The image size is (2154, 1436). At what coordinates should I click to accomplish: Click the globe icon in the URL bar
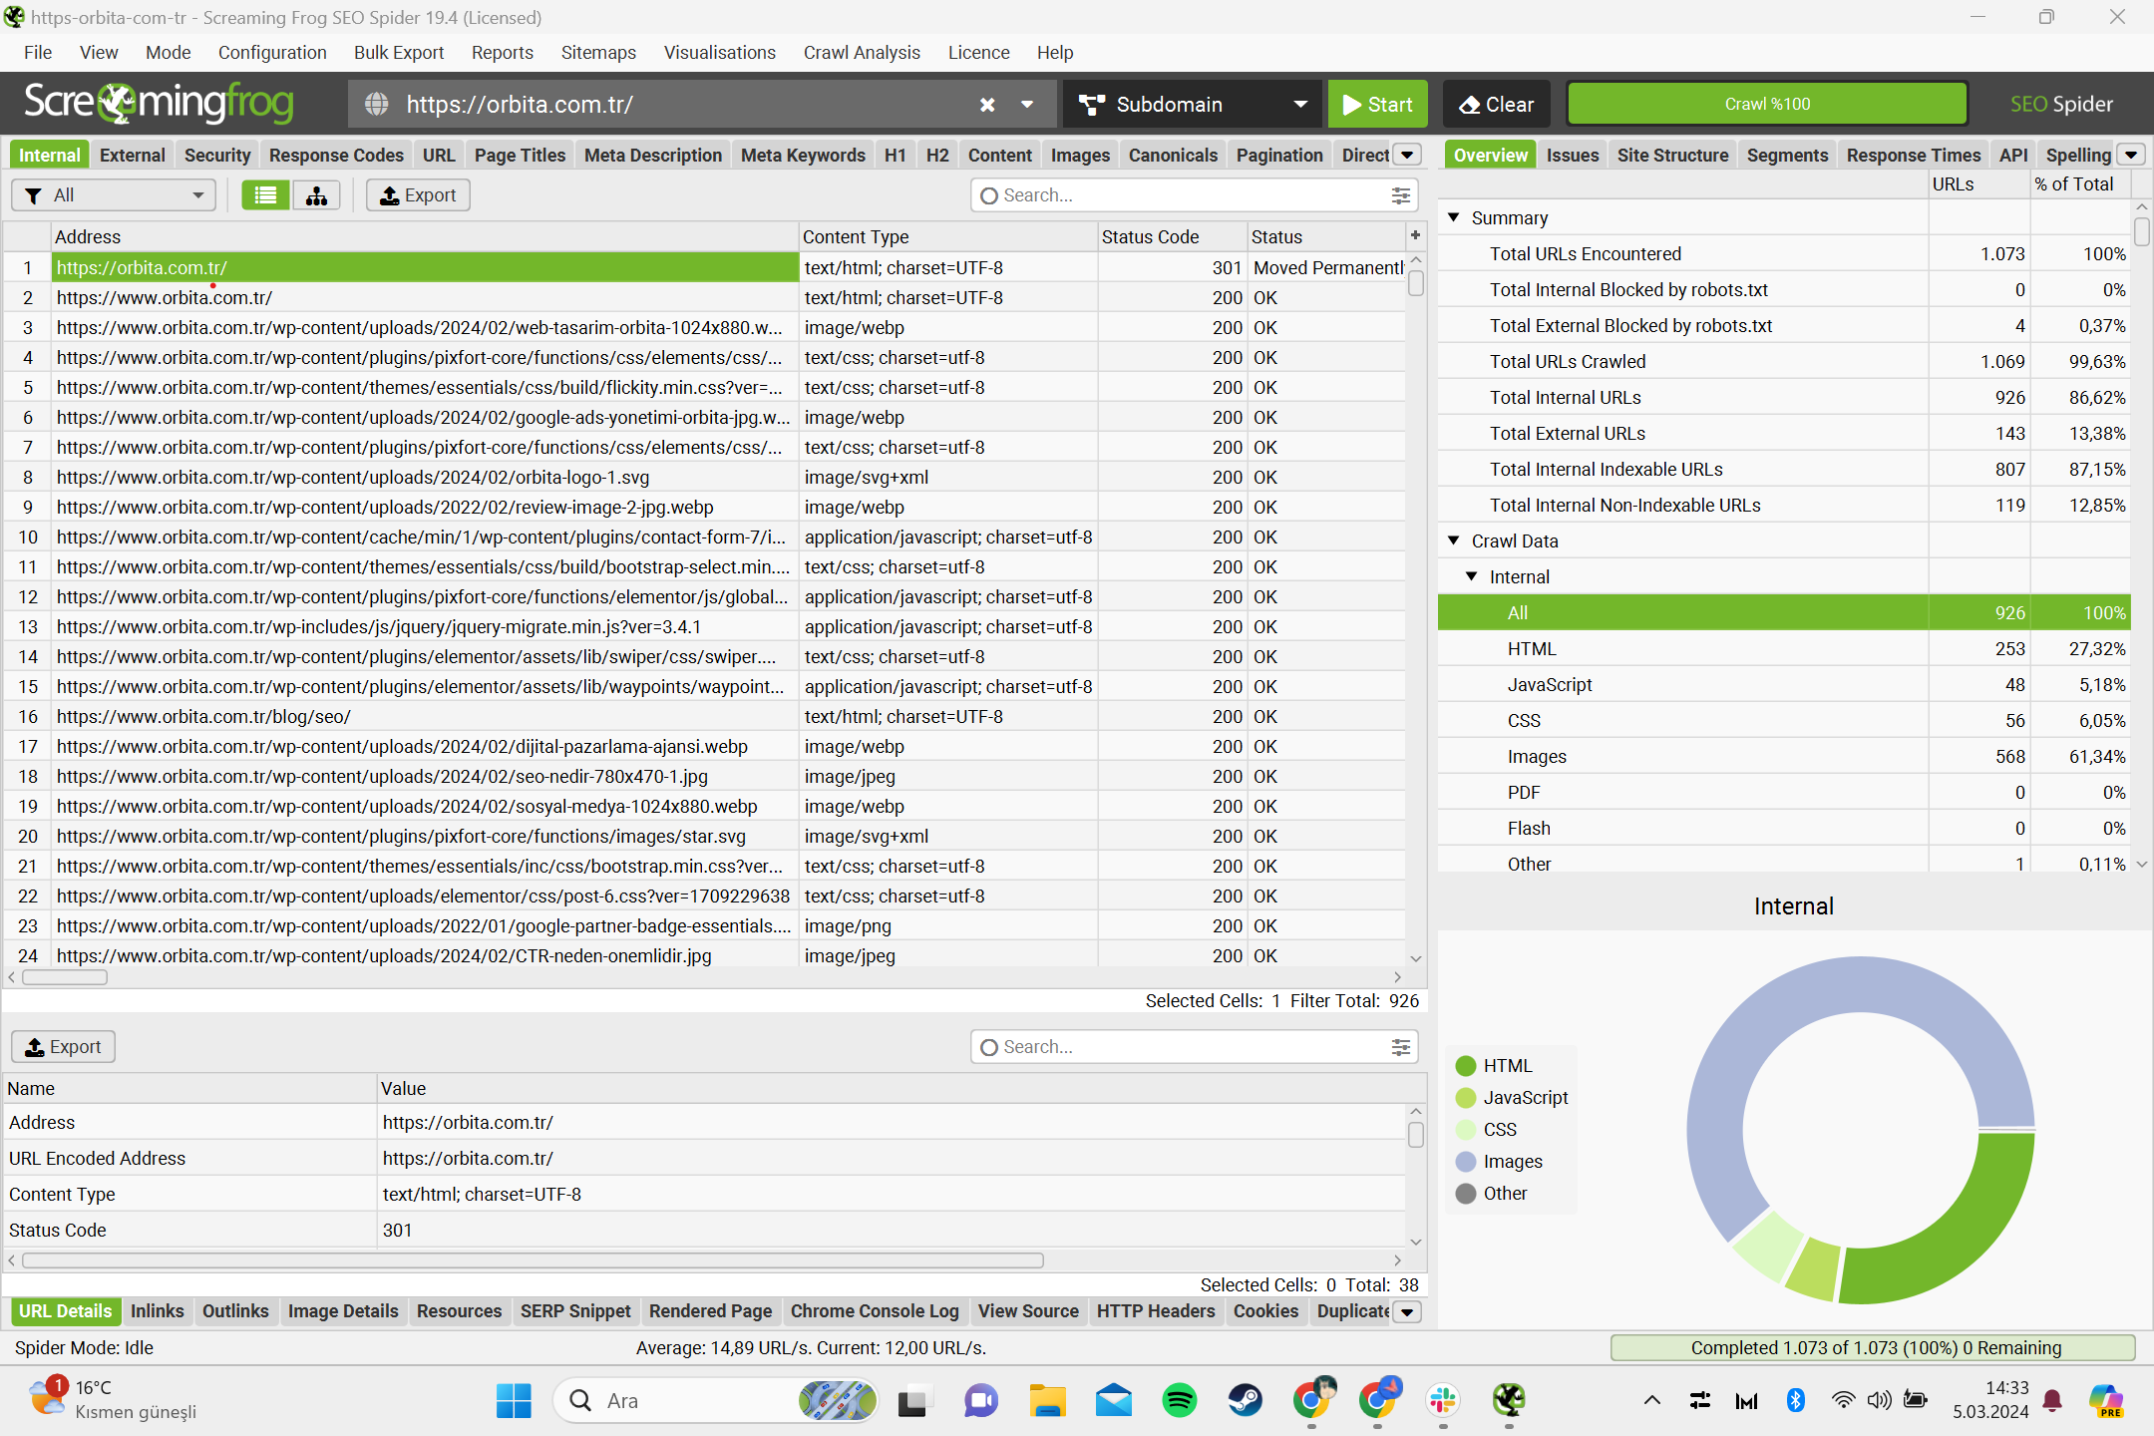[377, 105]
